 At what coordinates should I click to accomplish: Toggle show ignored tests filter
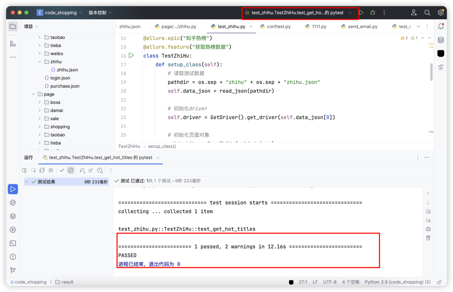(71, 171)
